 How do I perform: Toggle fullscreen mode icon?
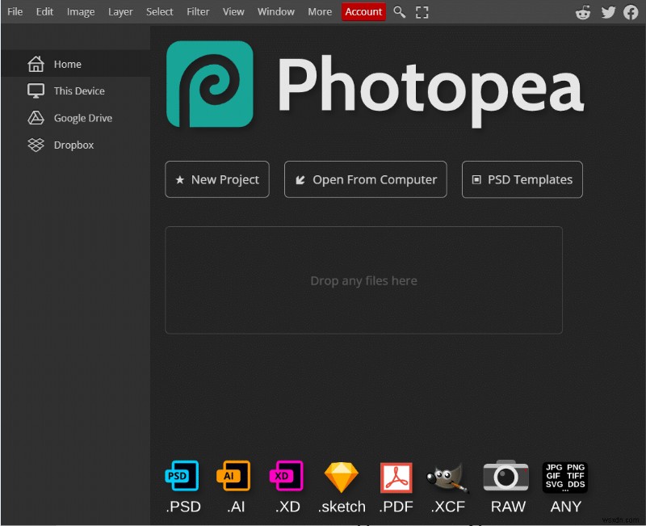coord(422,12)
